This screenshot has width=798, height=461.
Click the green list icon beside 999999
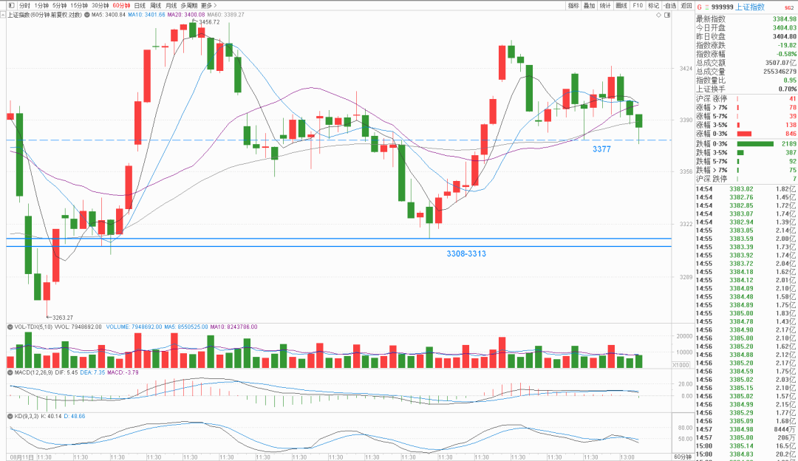[x=706, y=7]
